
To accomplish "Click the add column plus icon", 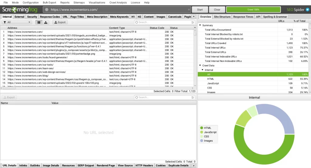I will 195,28.
